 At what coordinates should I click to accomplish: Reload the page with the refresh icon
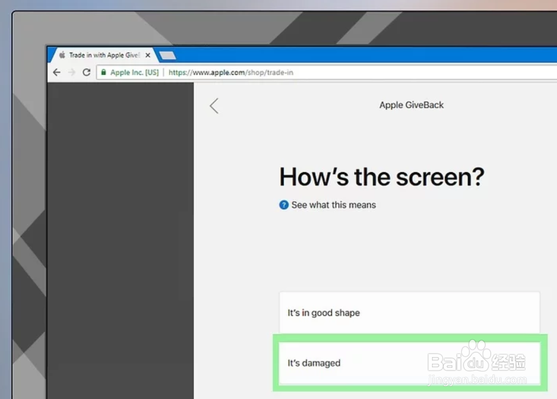pyautogui.click(x=86, y=72)
